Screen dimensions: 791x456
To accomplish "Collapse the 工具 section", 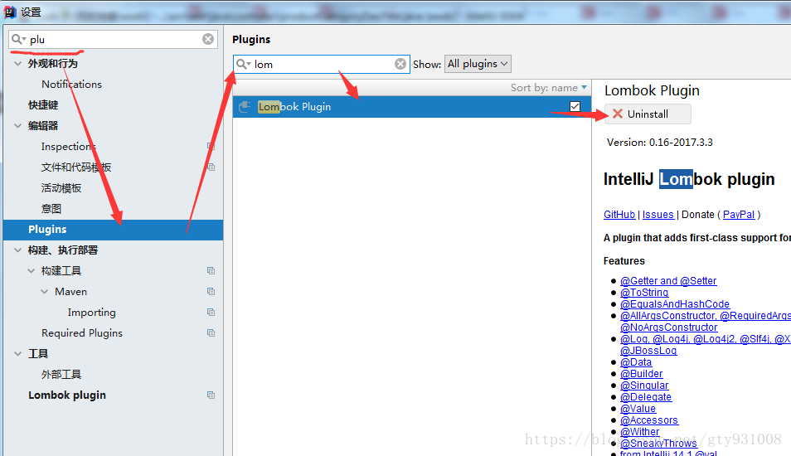I will click(17, 353).
